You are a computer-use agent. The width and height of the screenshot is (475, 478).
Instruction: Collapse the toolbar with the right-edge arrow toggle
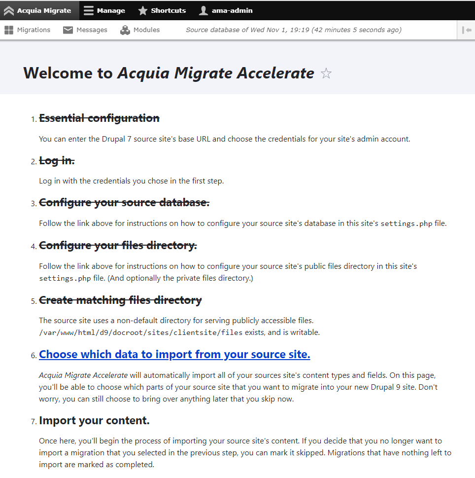(x=467, y=30)
